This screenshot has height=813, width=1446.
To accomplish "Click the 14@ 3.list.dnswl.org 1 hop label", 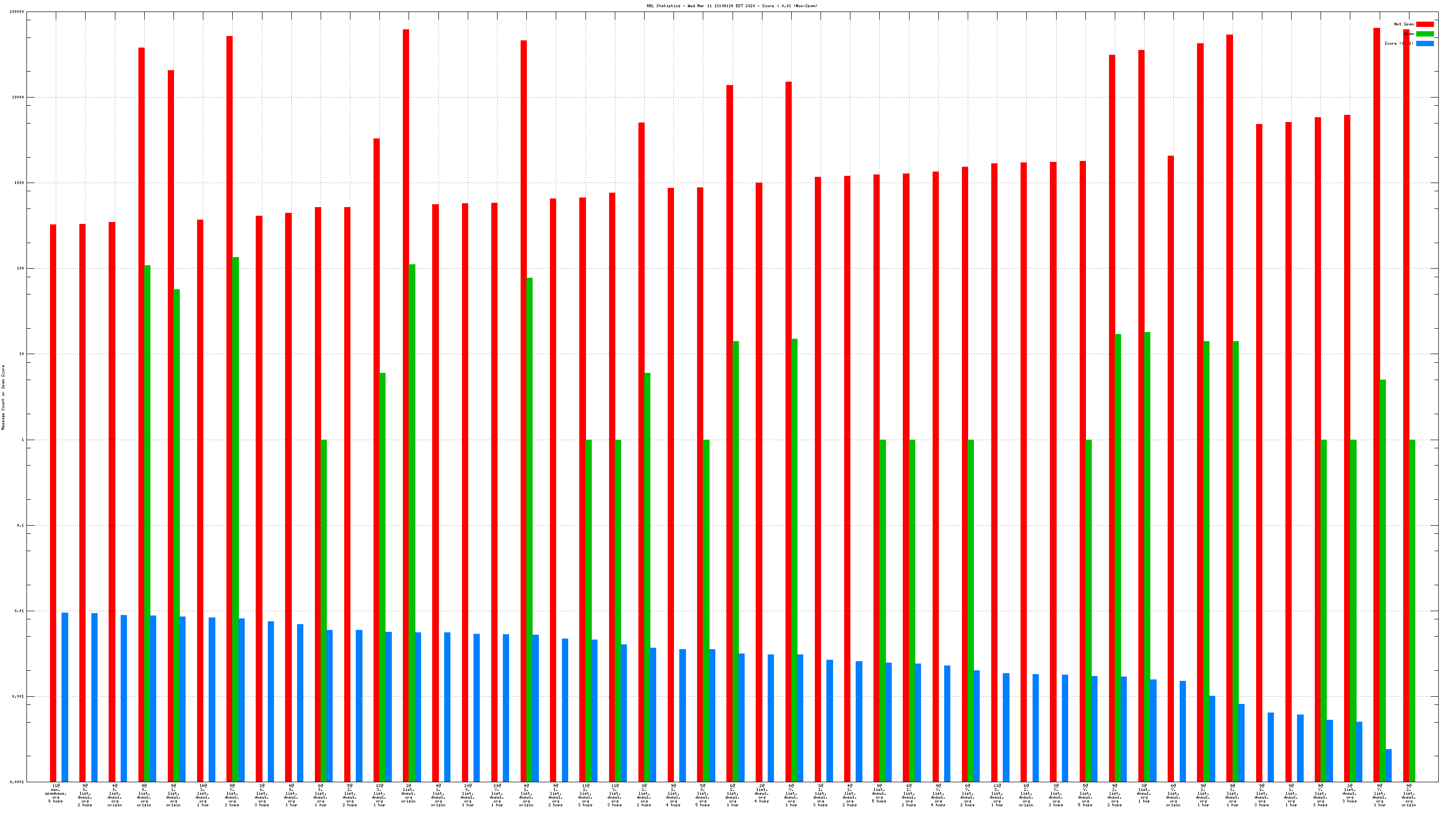I will pos(203,795).
